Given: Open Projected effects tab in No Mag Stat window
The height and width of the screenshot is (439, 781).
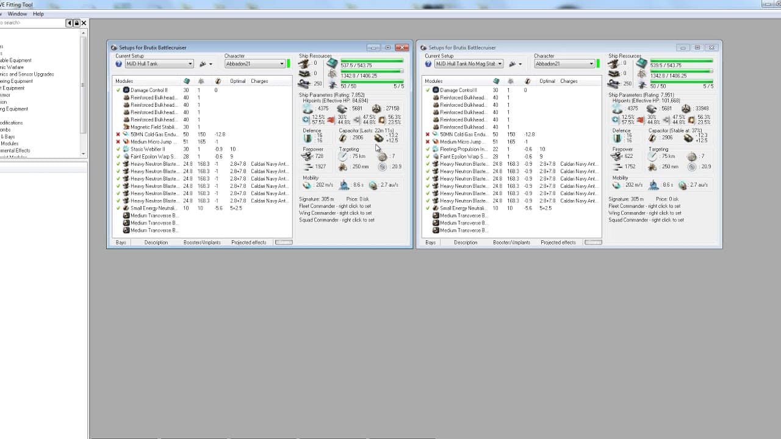Looking at the screenshot, I should tap(558, 242).
